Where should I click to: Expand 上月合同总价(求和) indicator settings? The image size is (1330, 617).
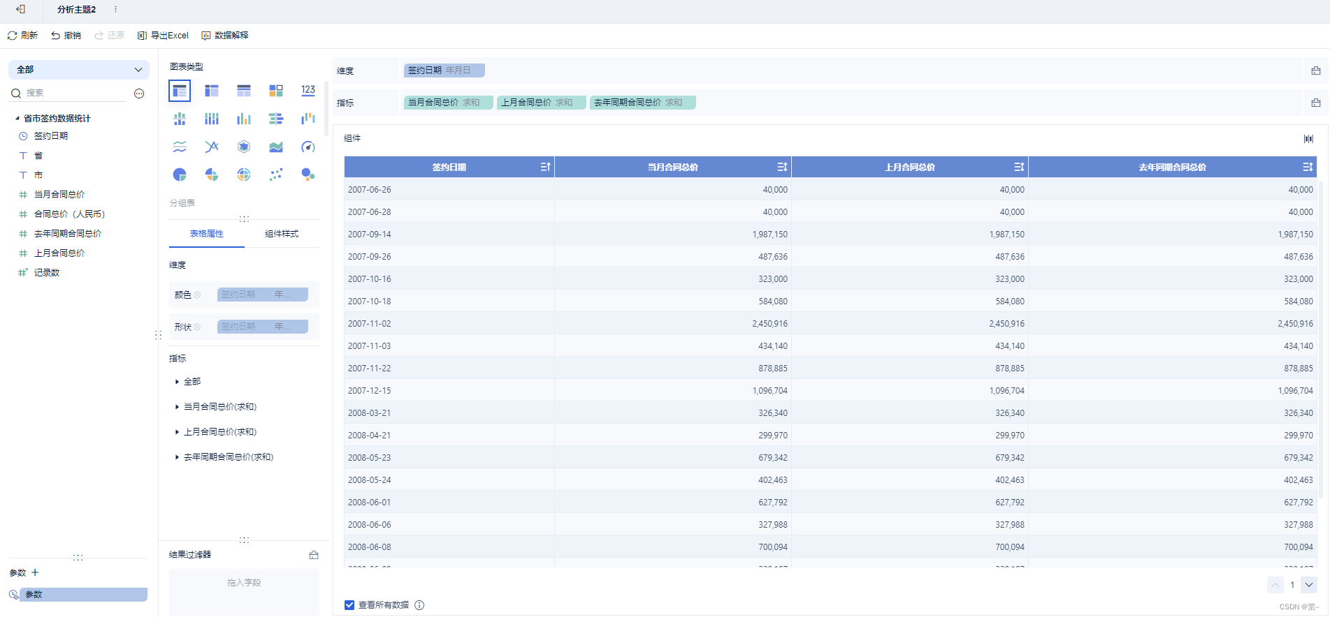click(177, 432)
